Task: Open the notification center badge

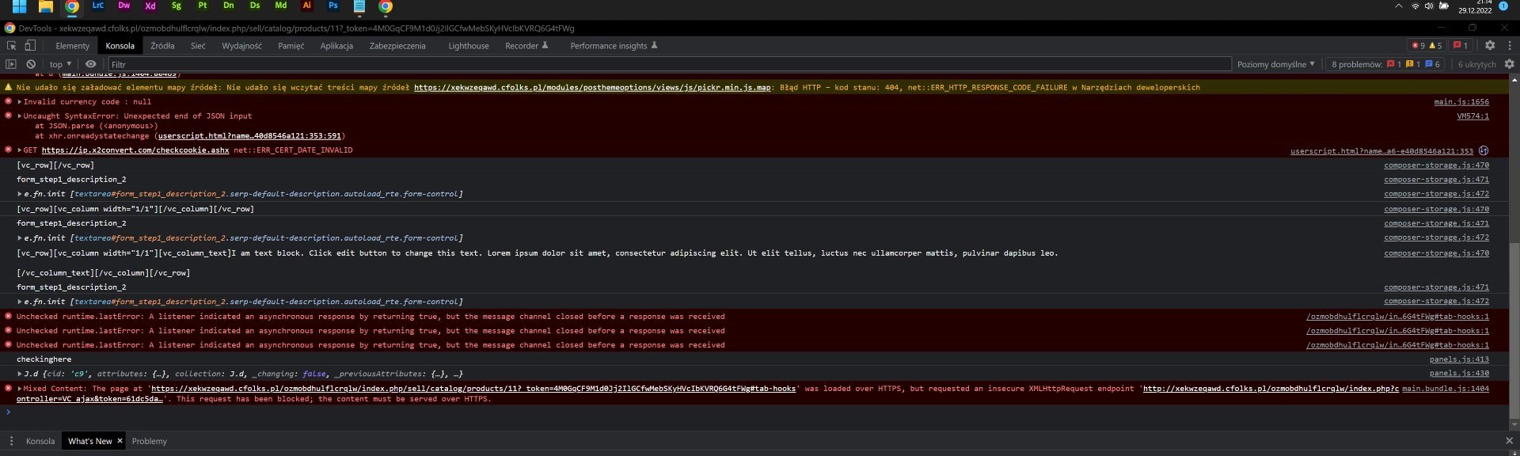Action: click(x=1503, y=6)
